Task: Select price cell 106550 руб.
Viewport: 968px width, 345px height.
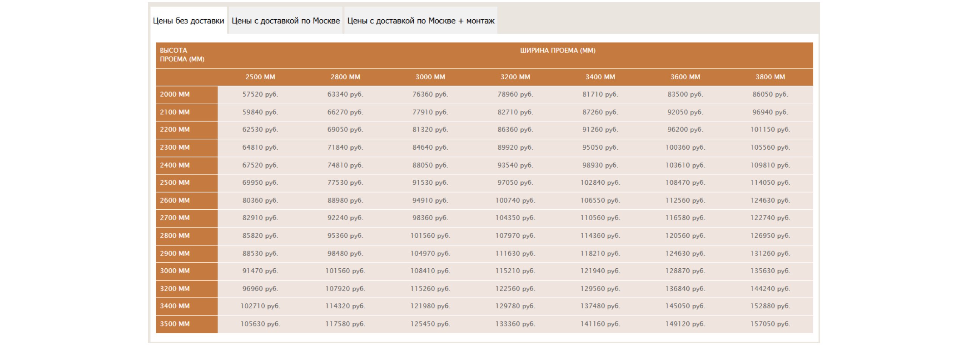Action: click(x=600, y=200)
